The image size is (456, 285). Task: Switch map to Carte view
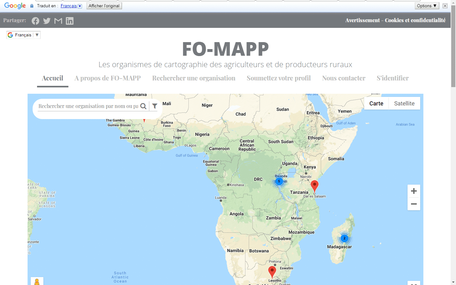(x=376, y=104)
